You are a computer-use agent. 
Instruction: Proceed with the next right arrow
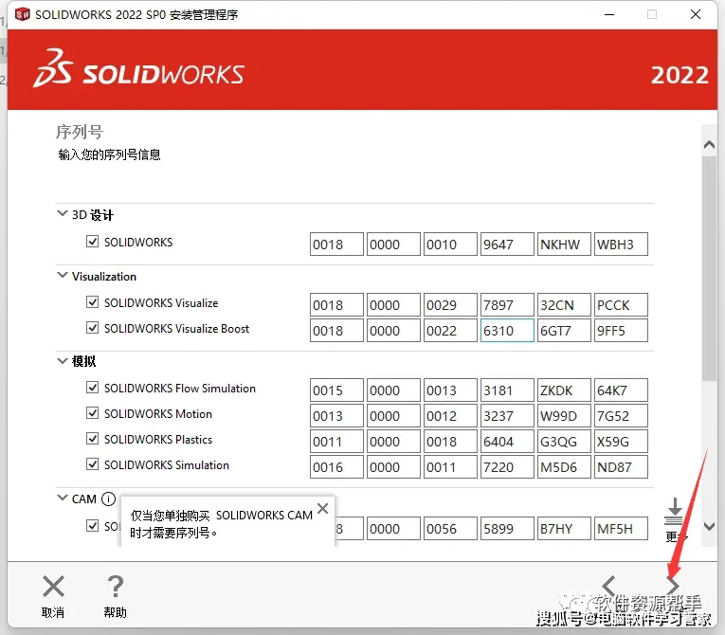point(673,586)
